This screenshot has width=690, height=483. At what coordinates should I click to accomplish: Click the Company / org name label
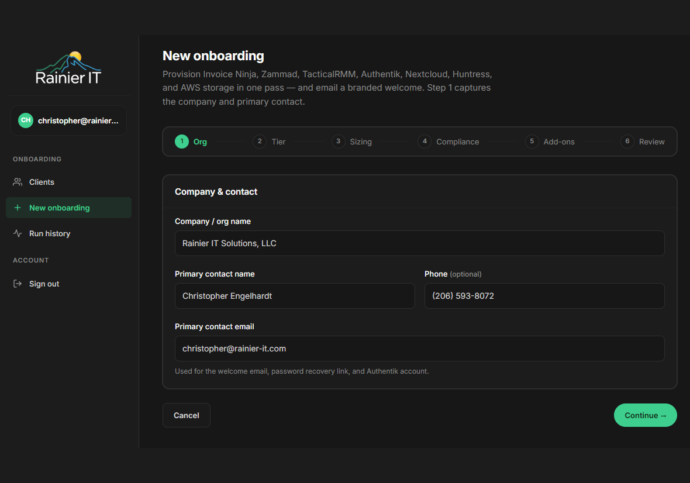(x=212, y=221)
